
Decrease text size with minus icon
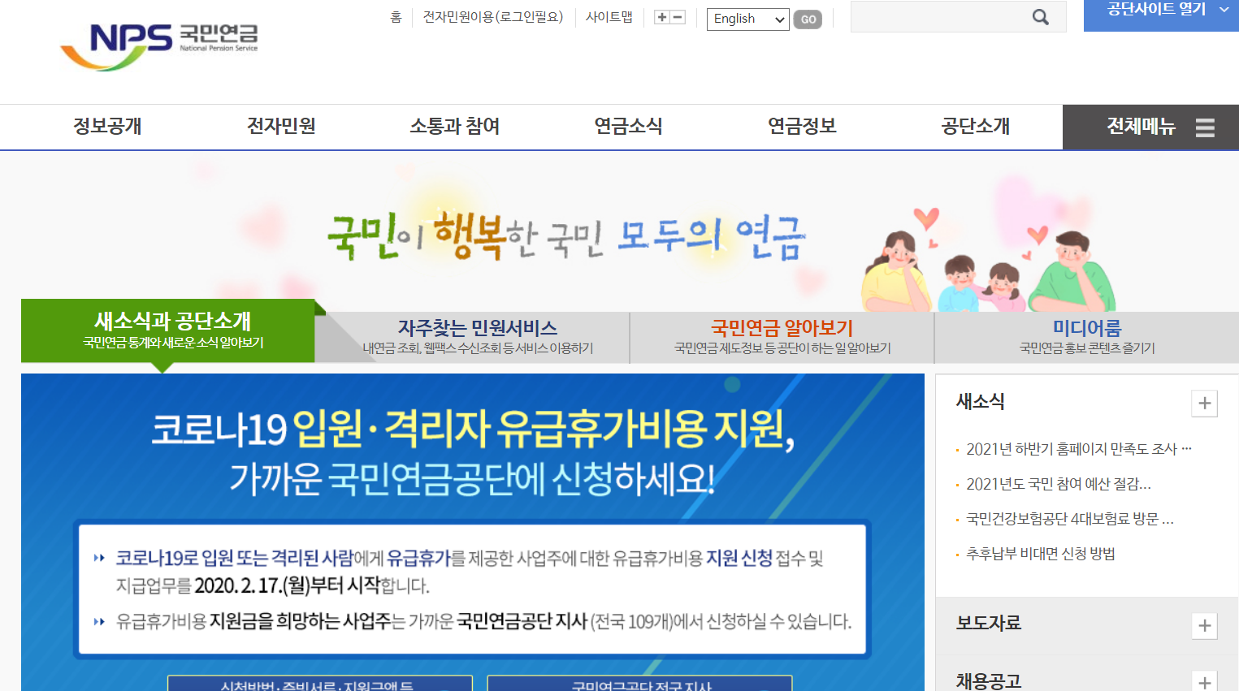tap(678, 17)
